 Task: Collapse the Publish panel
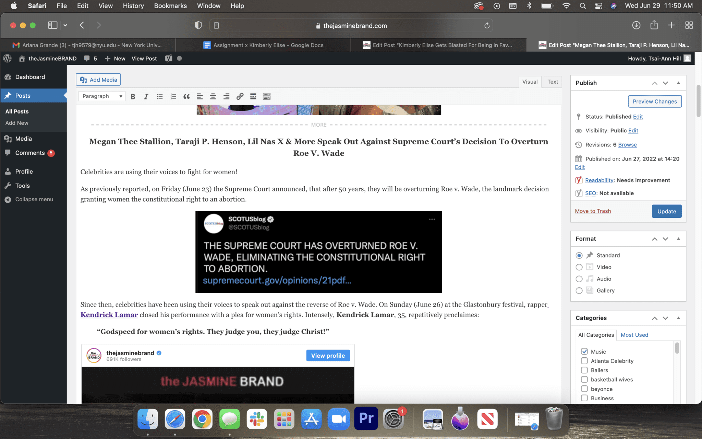[678, 83]
